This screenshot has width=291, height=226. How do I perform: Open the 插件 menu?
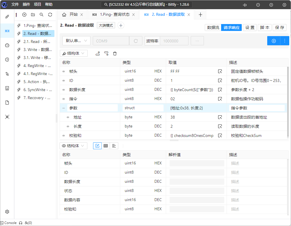26,5
